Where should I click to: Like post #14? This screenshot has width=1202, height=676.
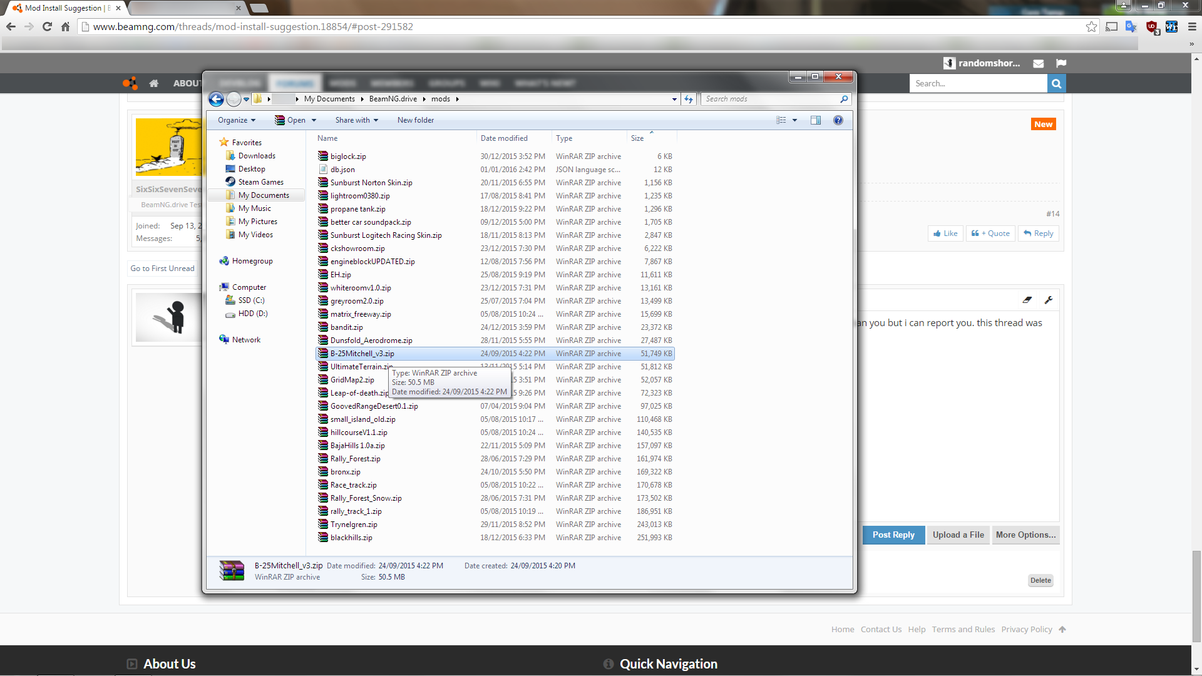point(945,233)
